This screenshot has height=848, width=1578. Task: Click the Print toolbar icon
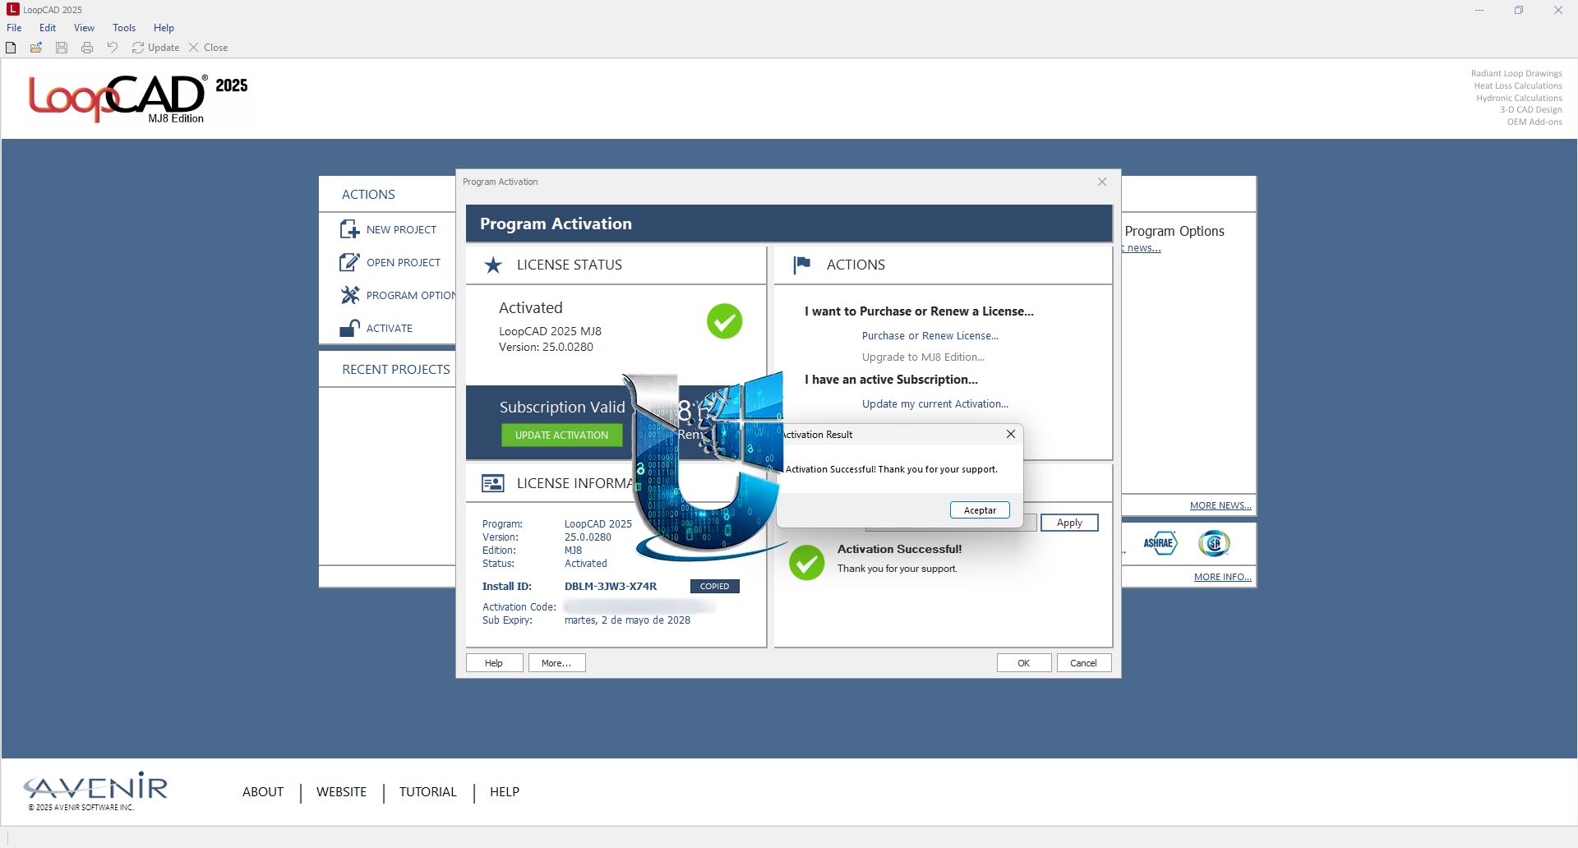click(87, 48)
